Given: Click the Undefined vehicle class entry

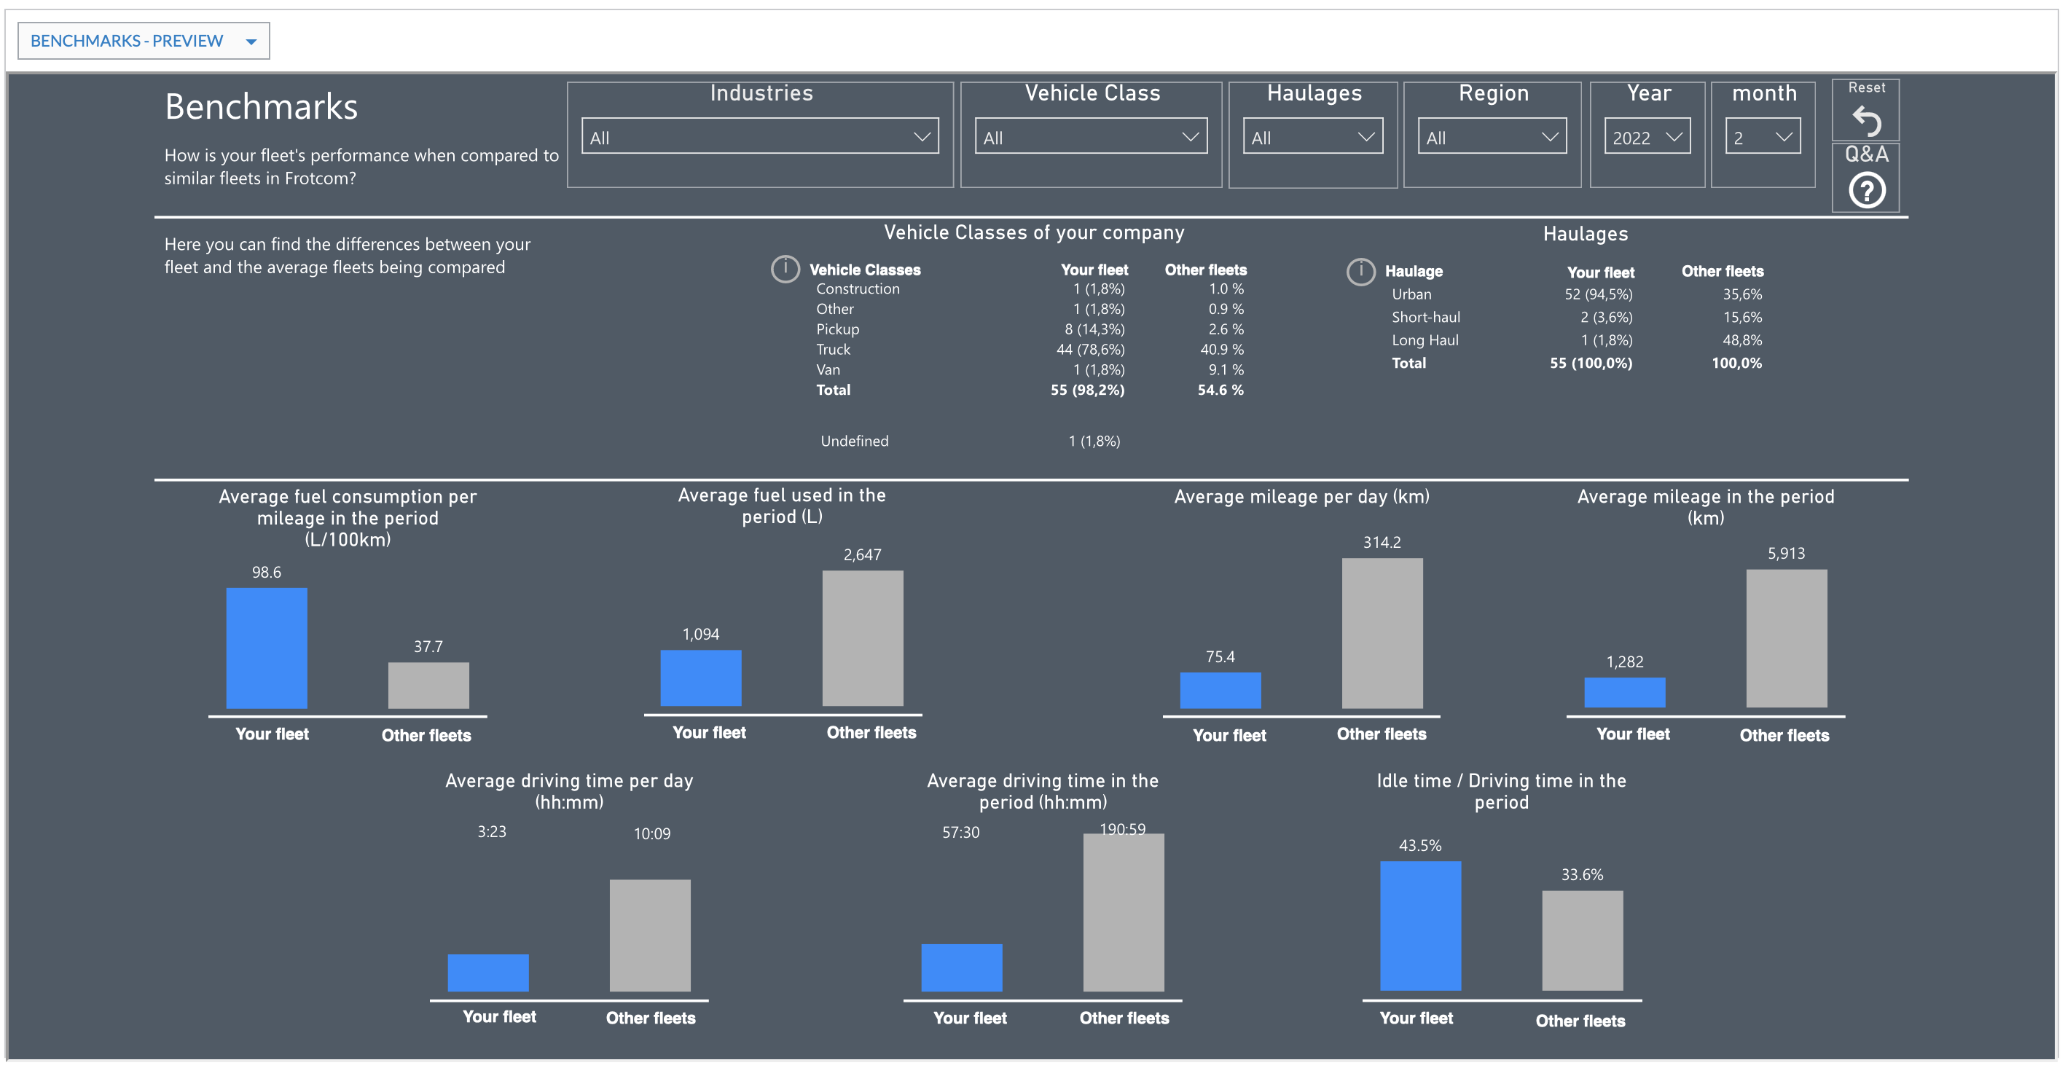Looking at the screenshot, I should pyautogui.click(x=855, y=441).
